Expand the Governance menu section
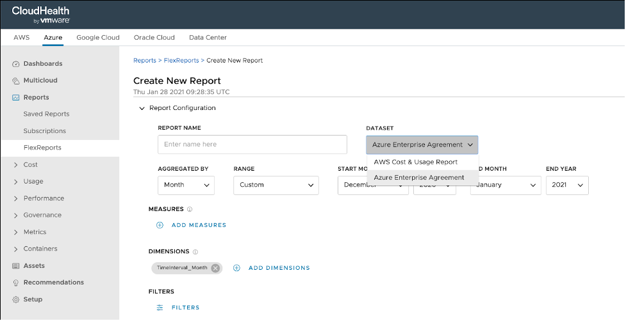This screenshot has width=626, height=321. coord(15,215)
